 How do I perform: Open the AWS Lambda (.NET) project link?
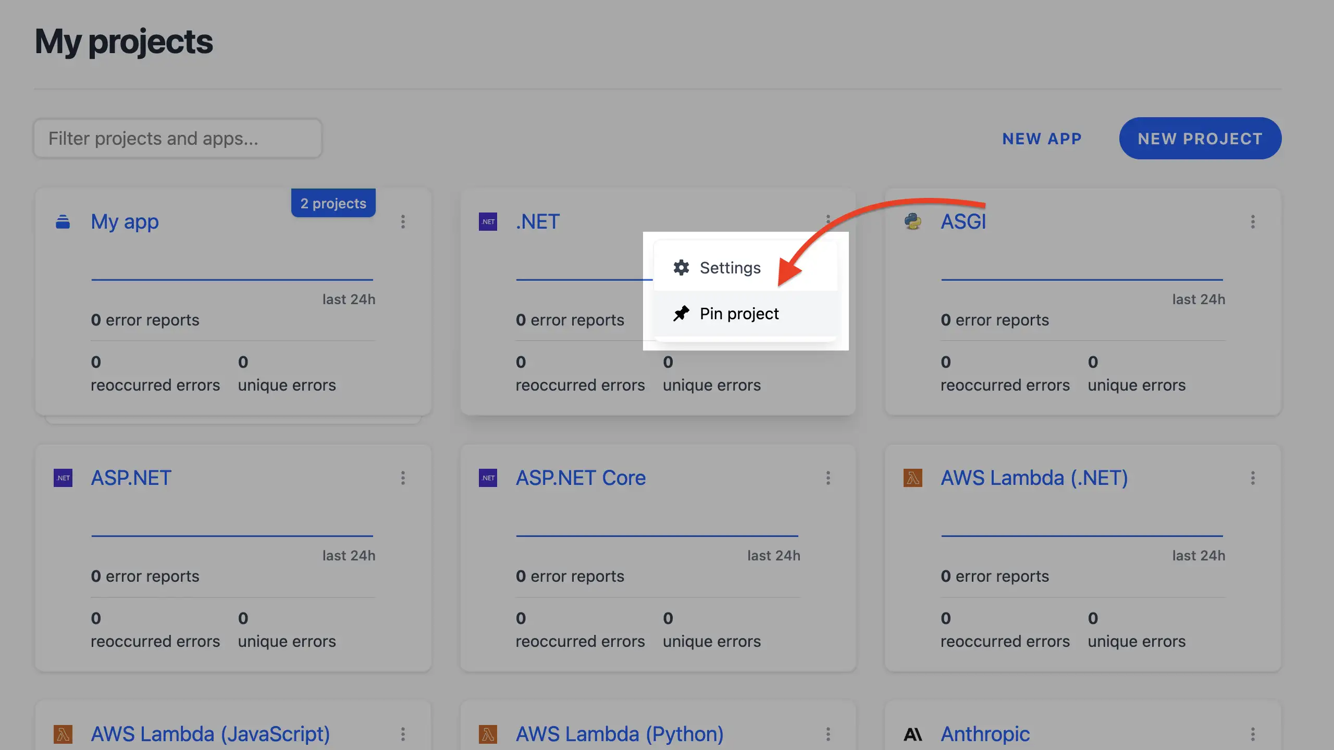pyautogui.click(x=1034, y=478)
